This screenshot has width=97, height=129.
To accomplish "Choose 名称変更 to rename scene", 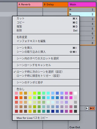I will [x=46, y=37].
